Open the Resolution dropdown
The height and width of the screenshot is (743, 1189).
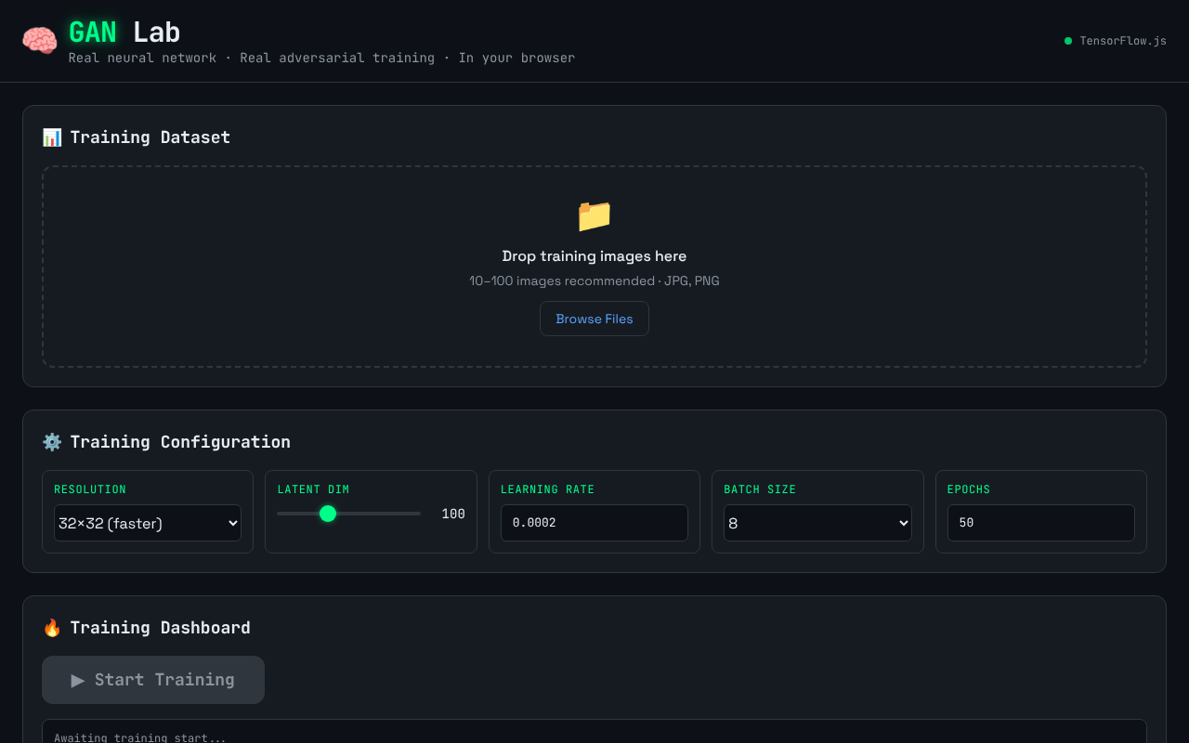tap(148, 523)
